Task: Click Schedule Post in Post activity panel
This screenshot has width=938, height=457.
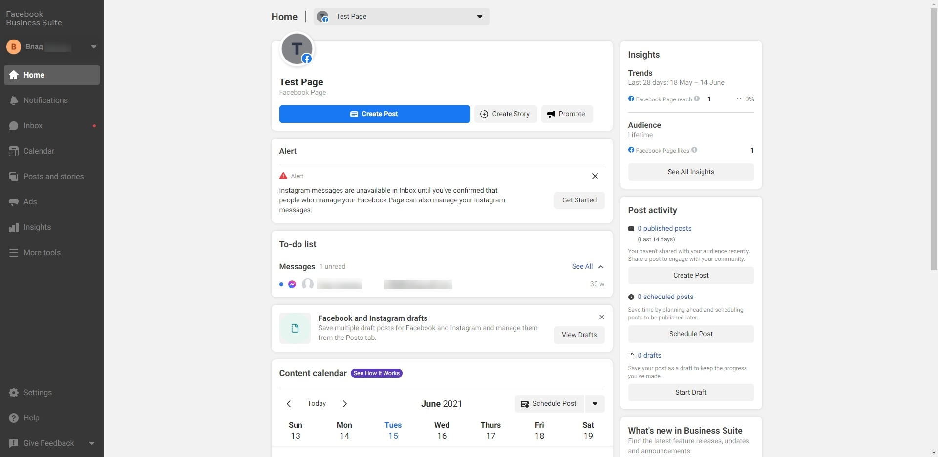Action: [691, 334]
